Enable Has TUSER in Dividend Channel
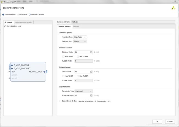 pyautogui.click(x=78, y=57)
